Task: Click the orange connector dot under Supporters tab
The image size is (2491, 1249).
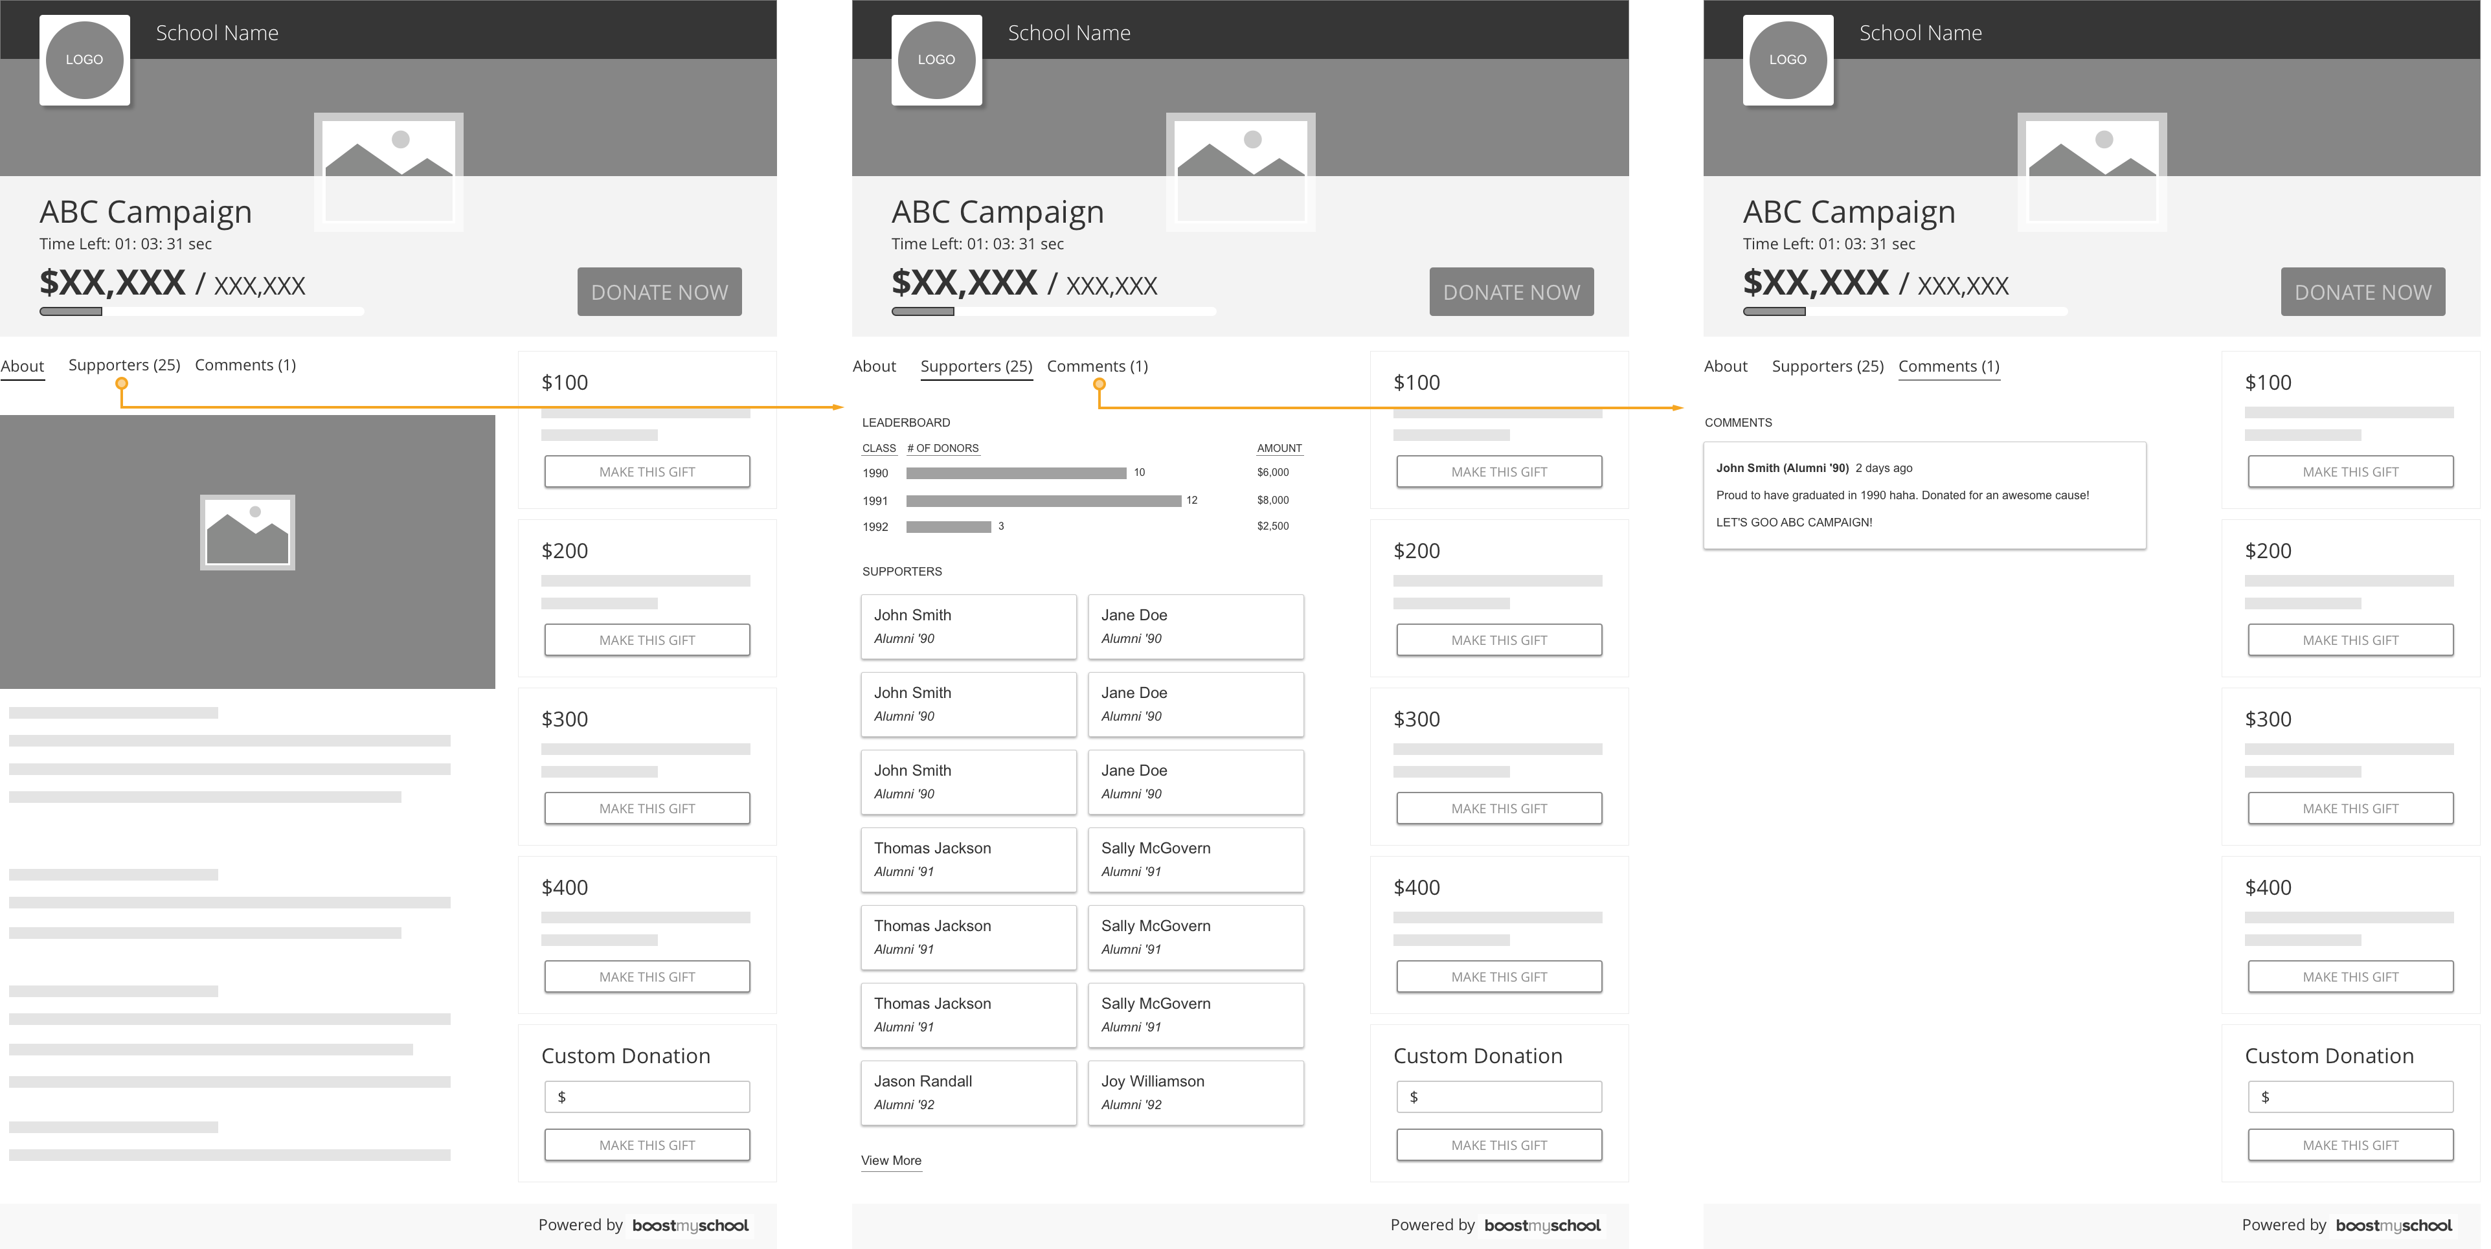Action: coord(122,384)
